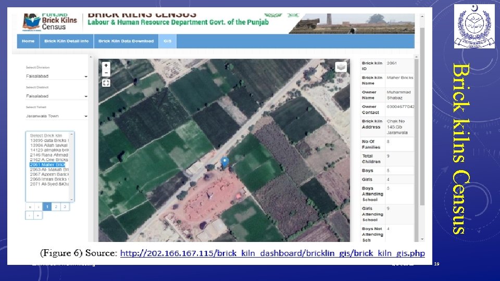Select 13904 Allah tawkal in kiln list
The width and height of the screenshot is (500, 281).
(49, 145)
